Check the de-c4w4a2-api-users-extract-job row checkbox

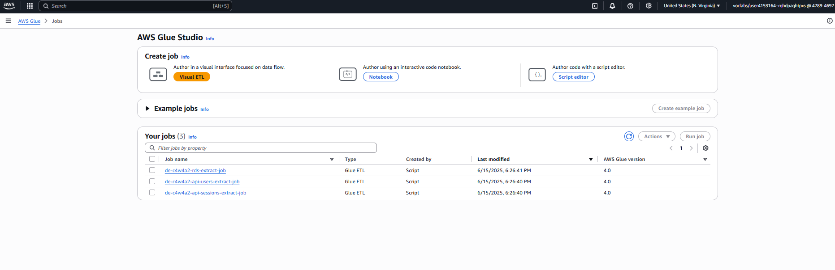click(x=152, y=181)
